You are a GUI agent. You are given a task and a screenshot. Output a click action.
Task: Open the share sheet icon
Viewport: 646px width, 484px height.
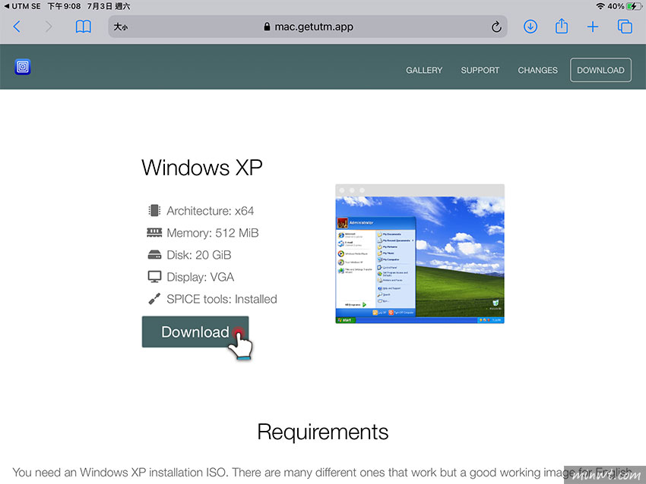click(562, 27)
